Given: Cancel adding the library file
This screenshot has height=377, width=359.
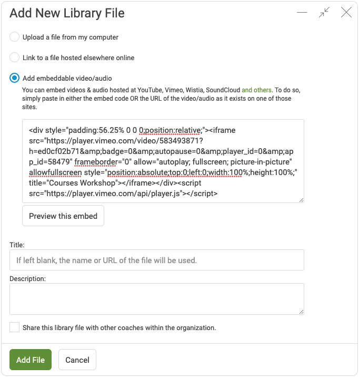Looking at the screenshot, I should tap(77, 360).
